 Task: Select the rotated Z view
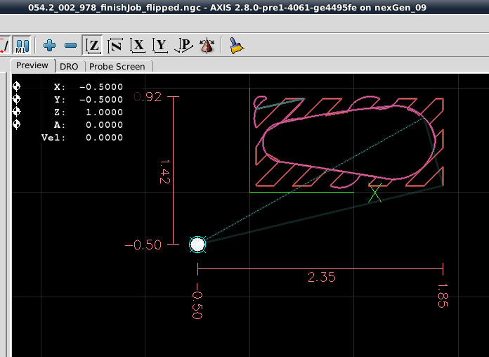click(115, 46)
